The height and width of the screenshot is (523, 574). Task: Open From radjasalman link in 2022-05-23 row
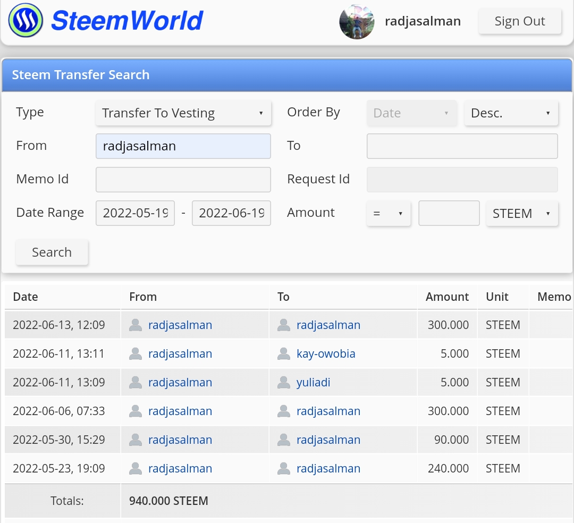pos(180,468)
